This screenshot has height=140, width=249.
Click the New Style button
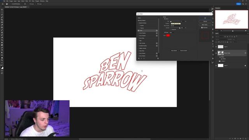[x=205, y=25]
